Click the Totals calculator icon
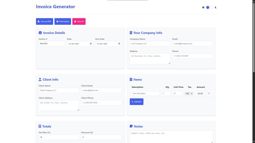The height and width of the screenshot is (143, 255). 40,126
